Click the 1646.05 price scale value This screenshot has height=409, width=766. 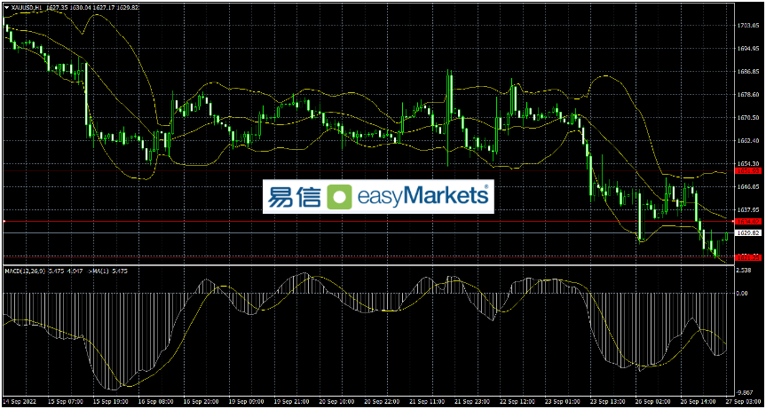pyautogui.click(x=748, y=187)
